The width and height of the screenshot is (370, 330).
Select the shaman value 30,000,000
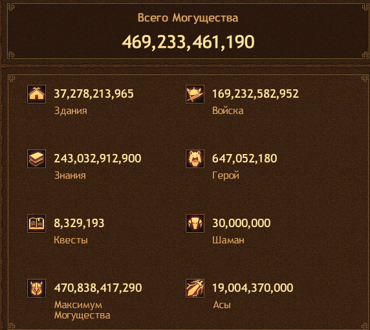tap(241, 223)
